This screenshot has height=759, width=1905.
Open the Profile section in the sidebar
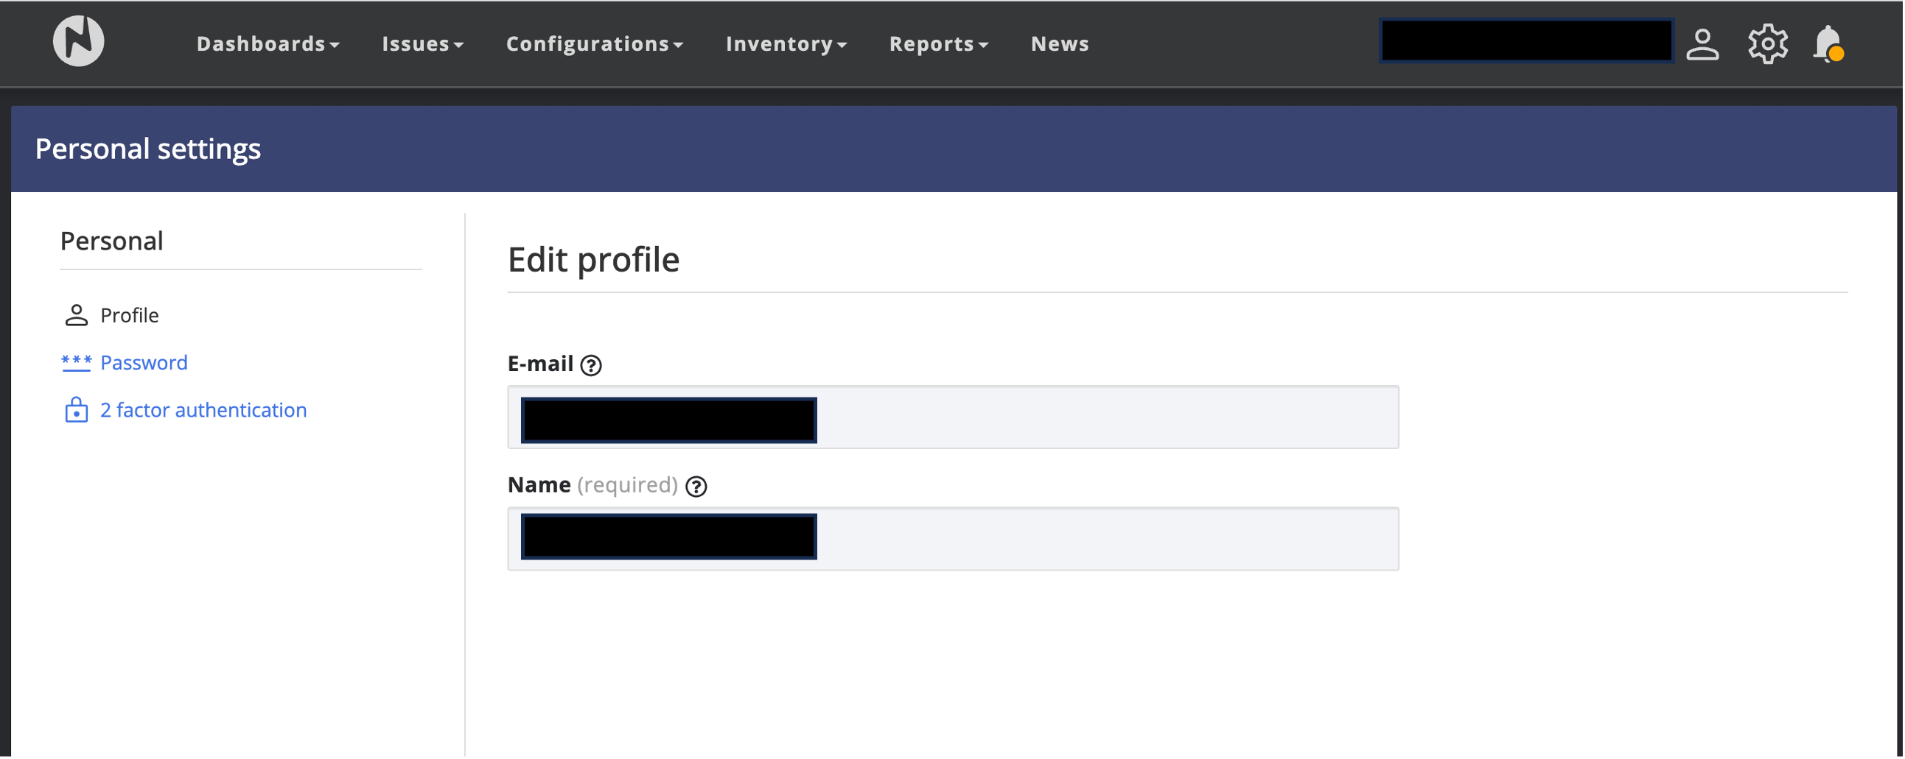pos(130,314)
